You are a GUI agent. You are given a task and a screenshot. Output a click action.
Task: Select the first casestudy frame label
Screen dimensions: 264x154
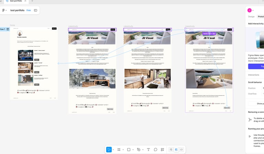pyautogui.click(x=73, y=26)
